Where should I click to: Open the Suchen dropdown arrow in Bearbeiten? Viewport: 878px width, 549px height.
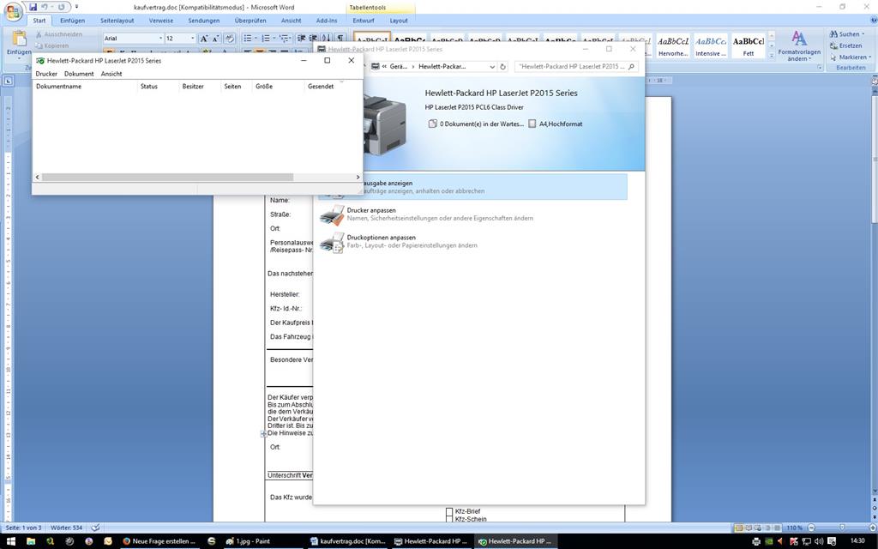coord(863,34)
